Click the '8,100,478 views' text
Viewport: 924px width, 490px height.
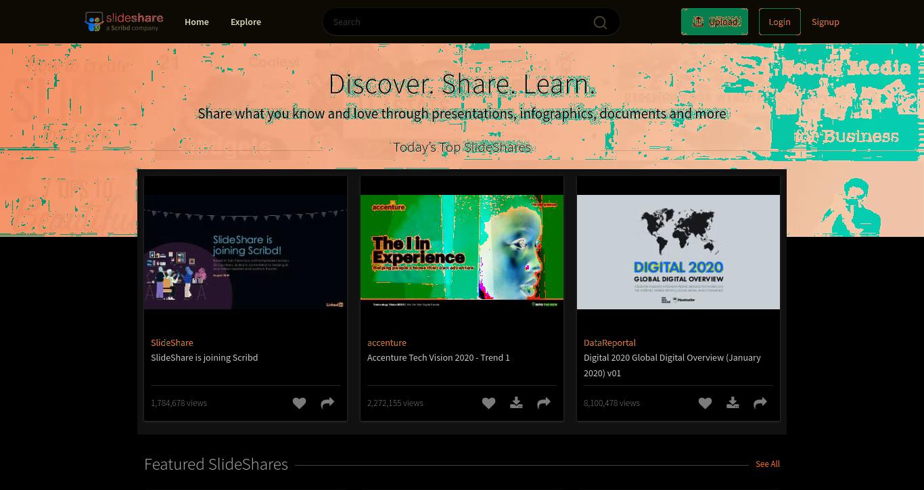coord(611,403)
